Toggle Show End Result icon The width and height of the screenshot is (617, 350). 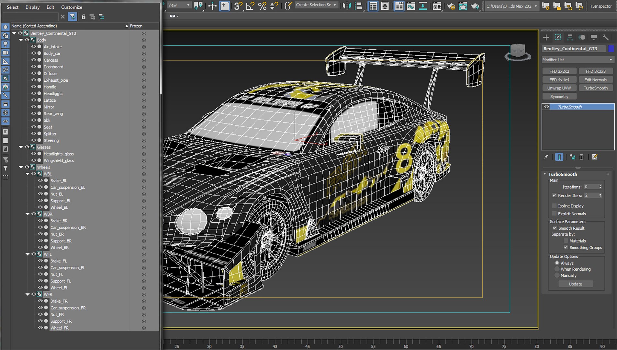pyautogui.click(x=559, y=157)
